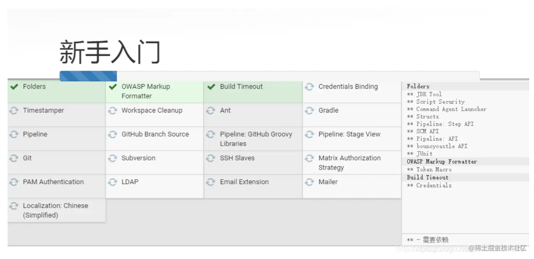Click the pending icon beside Mailer
The height and width of the screenshot is (259, 534).
tap(309, 182)
